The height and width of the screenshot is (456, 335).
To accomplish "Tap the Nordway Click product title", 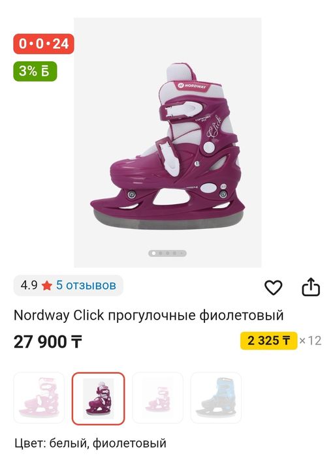I will (149, 315).
